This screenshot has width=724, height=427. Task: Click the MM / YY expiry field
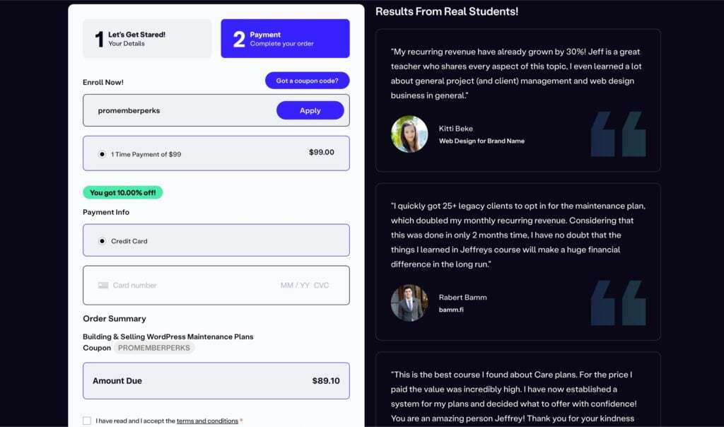pos(295,286)
